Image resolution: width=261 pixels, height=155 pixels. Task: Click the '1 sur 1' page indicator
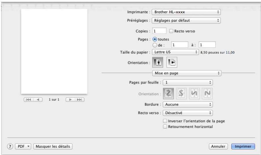tap(54, 100)
